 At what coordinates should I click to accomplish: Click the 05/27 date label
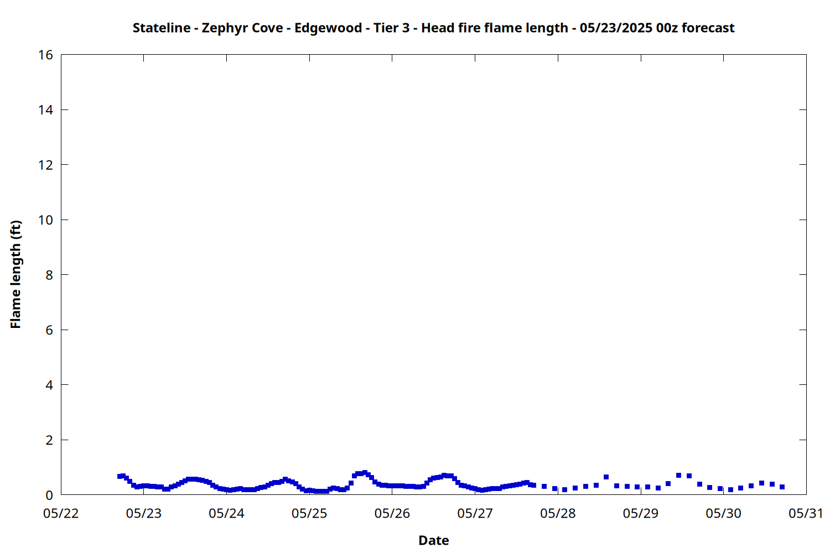475,513
